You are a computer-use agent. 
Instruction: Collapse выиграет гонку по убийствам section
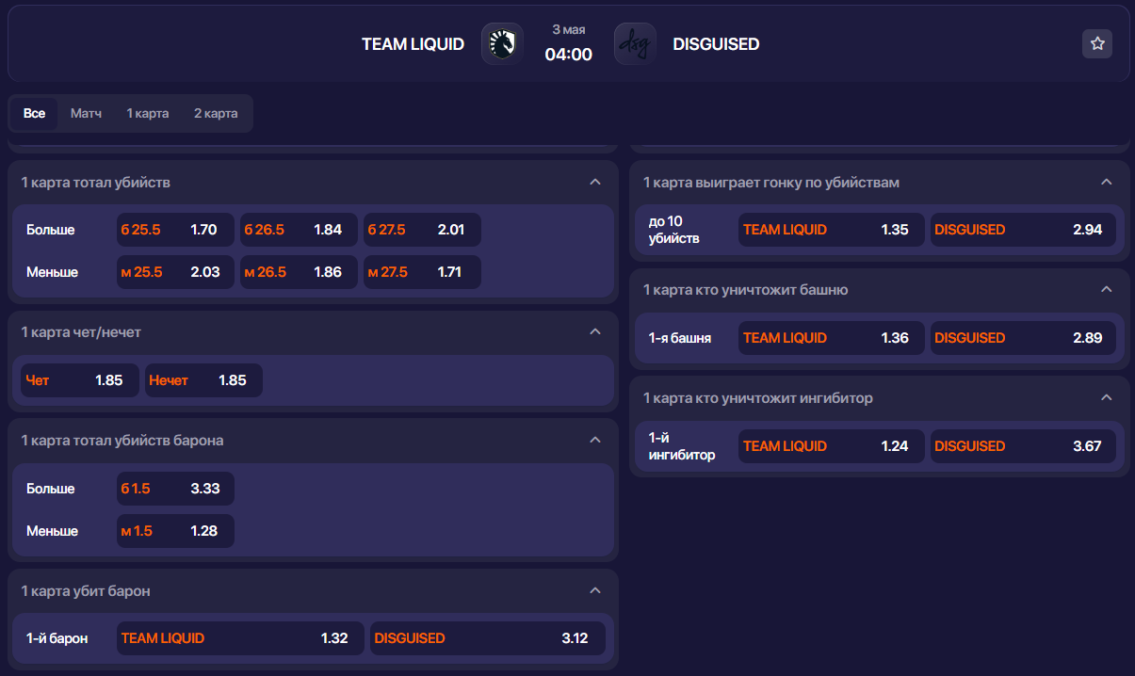pos(1107,182)
